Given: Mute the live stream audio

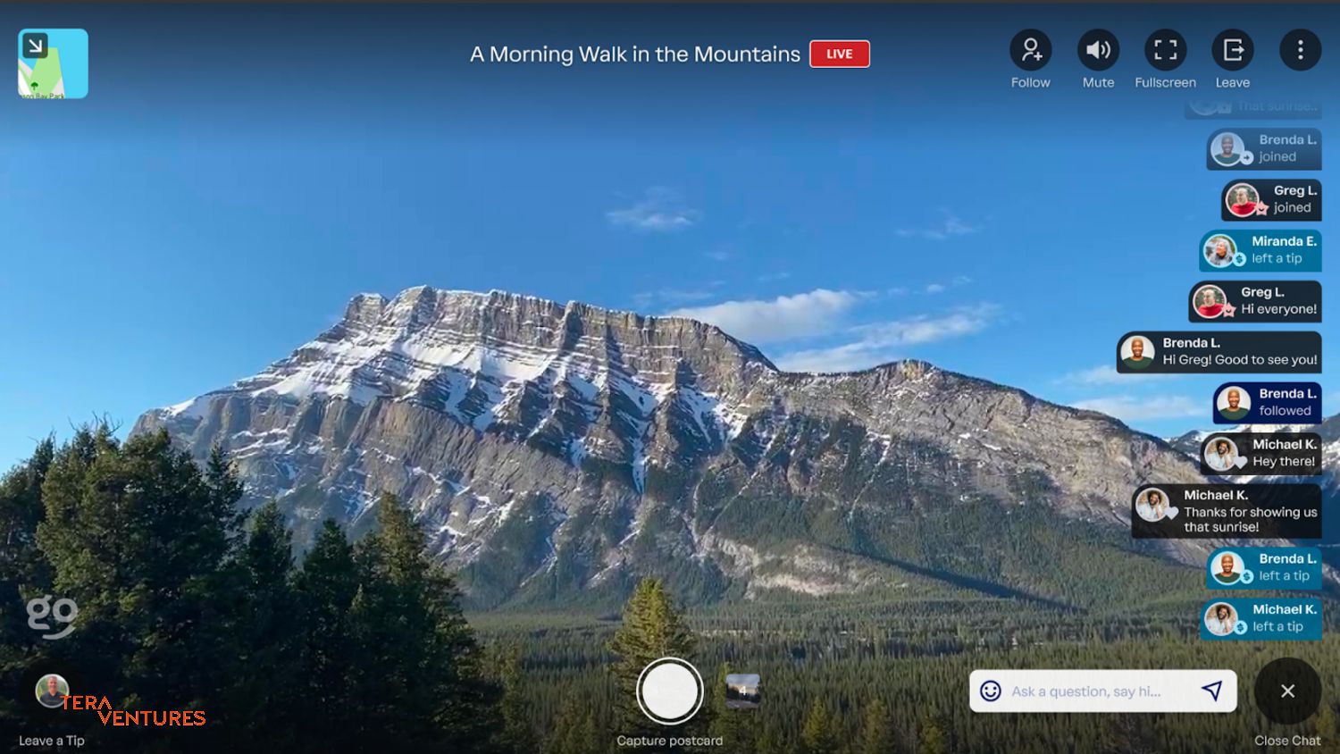Looking at the screenshot, I should tap(1098, 50).
